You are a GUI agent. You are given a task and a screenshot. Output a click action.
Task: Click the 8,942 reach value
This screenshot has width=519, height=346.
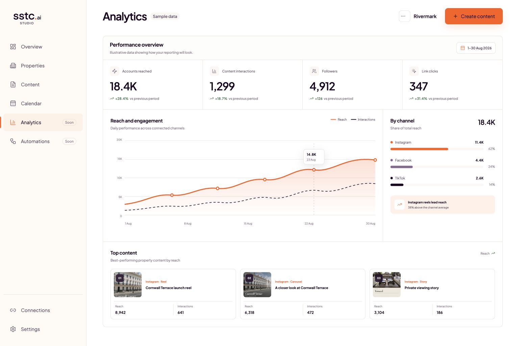click(x=120, y=313)
